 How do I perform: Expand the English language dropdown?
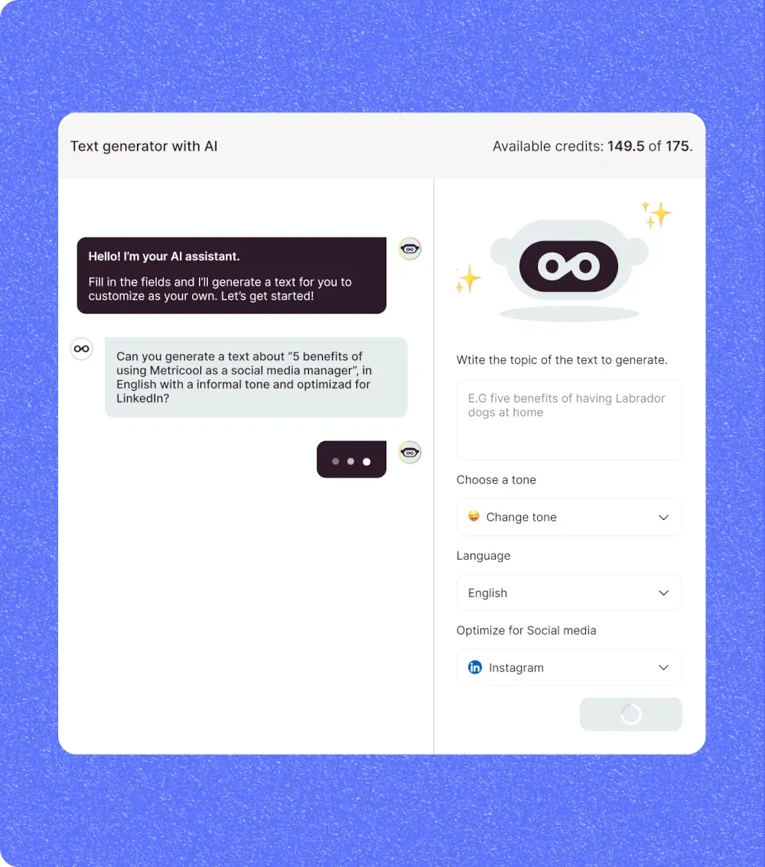click(x=568, y=593)
